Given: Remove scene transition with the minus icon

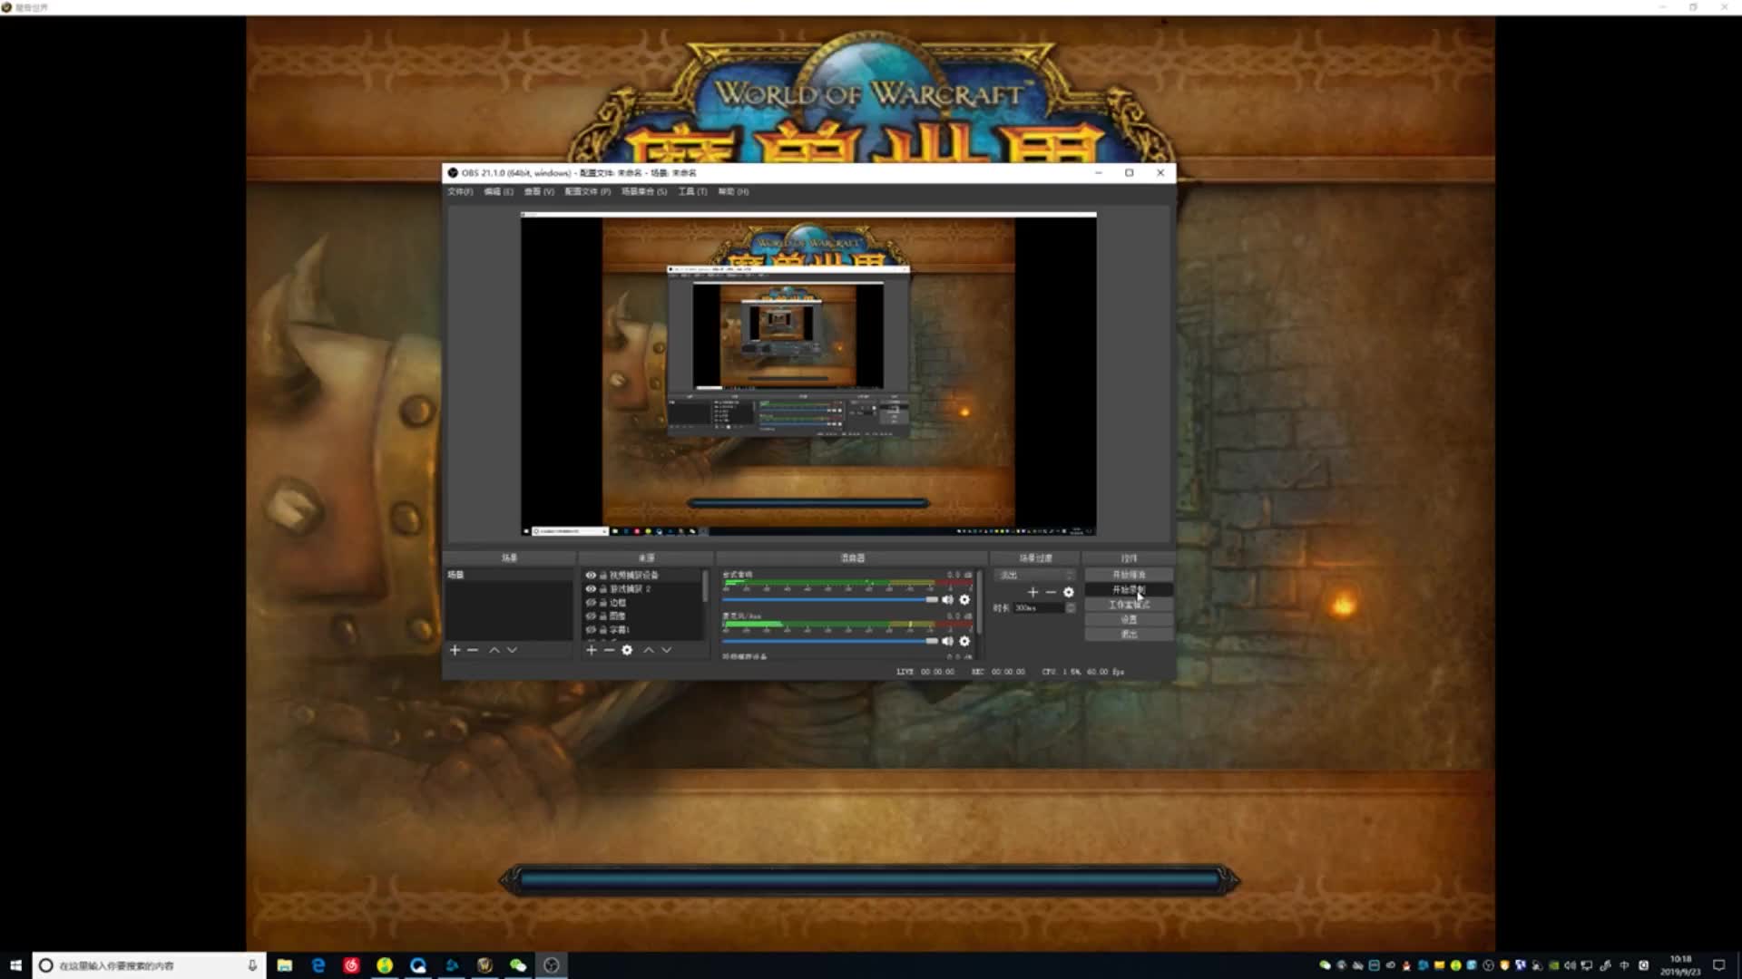Looking at the screenshot, I should pyautogui.click(x=1051, y=592).
